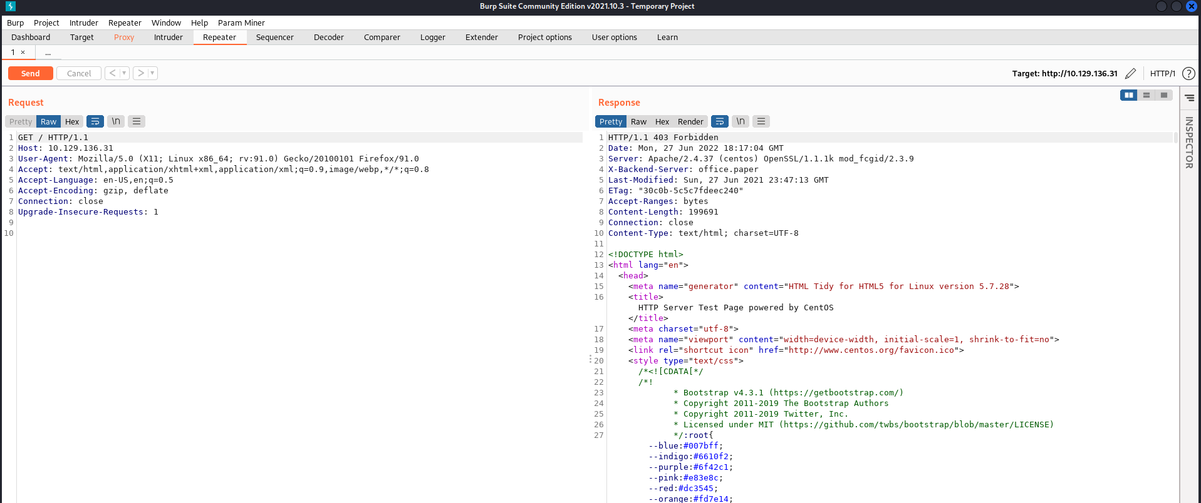Click the orange Send button
Screen dimensions: 1201x503
[30, 73]
